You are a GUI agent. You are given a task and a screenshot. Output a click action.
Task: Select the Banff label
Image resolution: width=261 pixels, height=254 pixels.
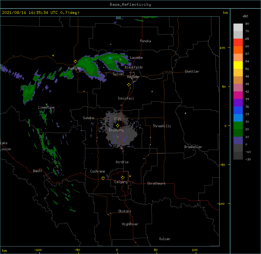point(38,171)
